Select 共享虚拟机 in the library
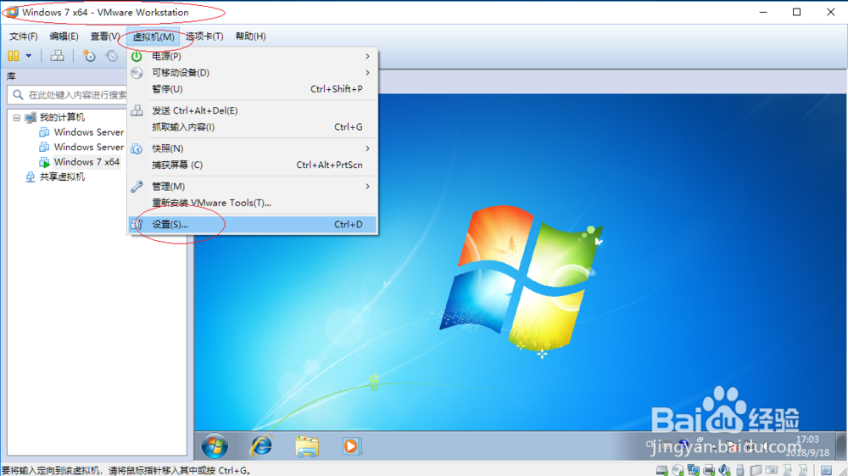Image resolution: width=848 pixels, height=476 pixels. coord(62,176)
